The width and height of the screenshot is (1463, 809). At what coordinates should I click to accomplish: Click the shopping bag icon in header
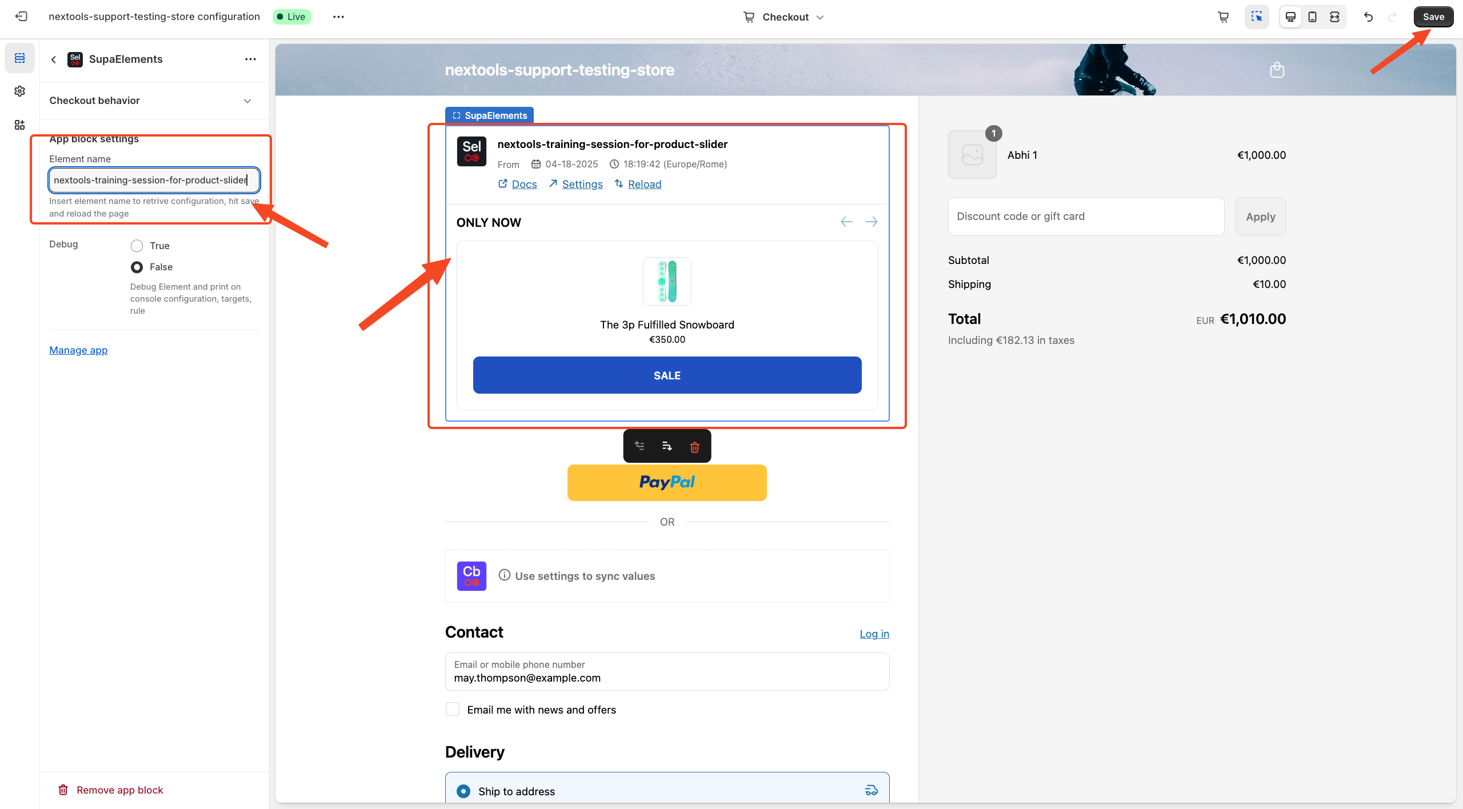1277,70
